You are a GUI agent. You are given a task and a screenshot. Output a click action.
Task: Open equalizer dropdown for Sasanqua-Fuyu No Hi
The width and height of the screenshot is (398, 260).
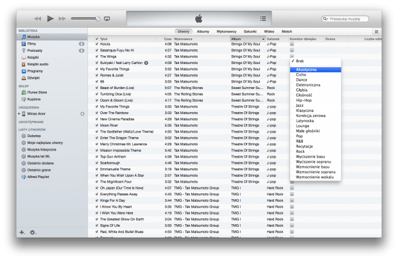point(292,50)
